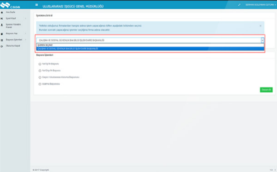The image size is (277, 172).
Task: Click the Ana Sayfa home icon
Action: tap(2, 12)
